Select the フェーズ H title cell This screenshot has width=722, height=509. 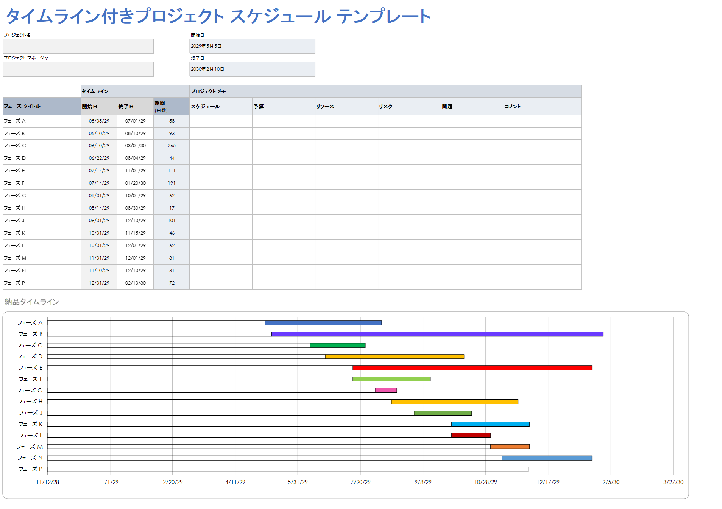[42, 208]
